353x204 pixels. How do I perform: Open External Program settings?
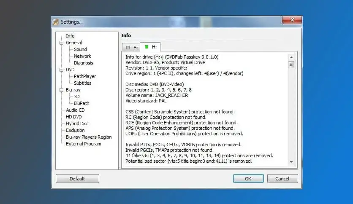pos(83,144)
